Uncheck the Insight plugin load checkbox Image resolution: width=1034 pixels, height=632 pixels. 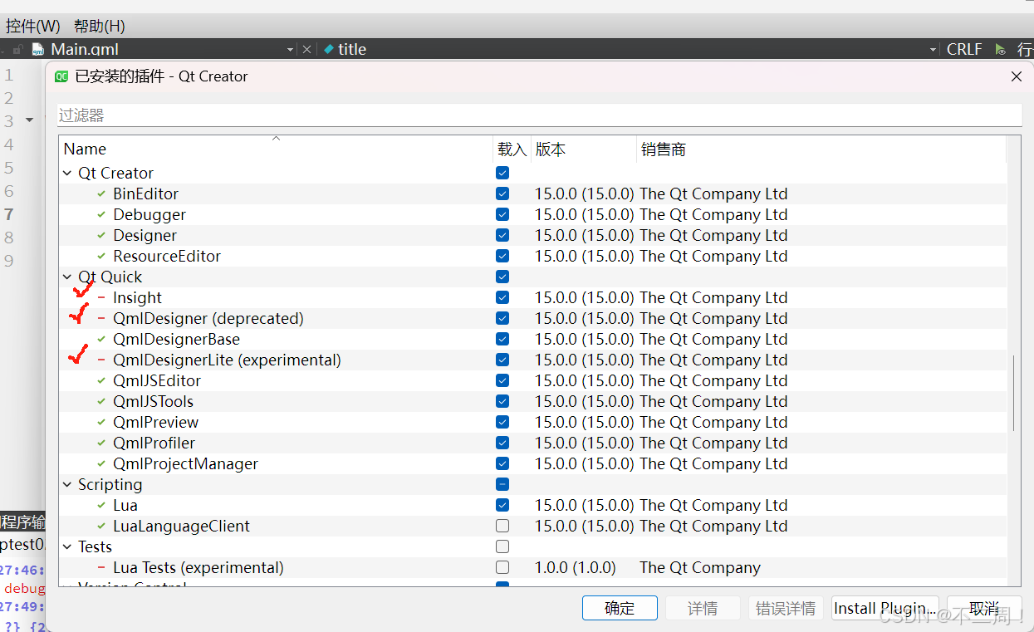pos(502,297)
